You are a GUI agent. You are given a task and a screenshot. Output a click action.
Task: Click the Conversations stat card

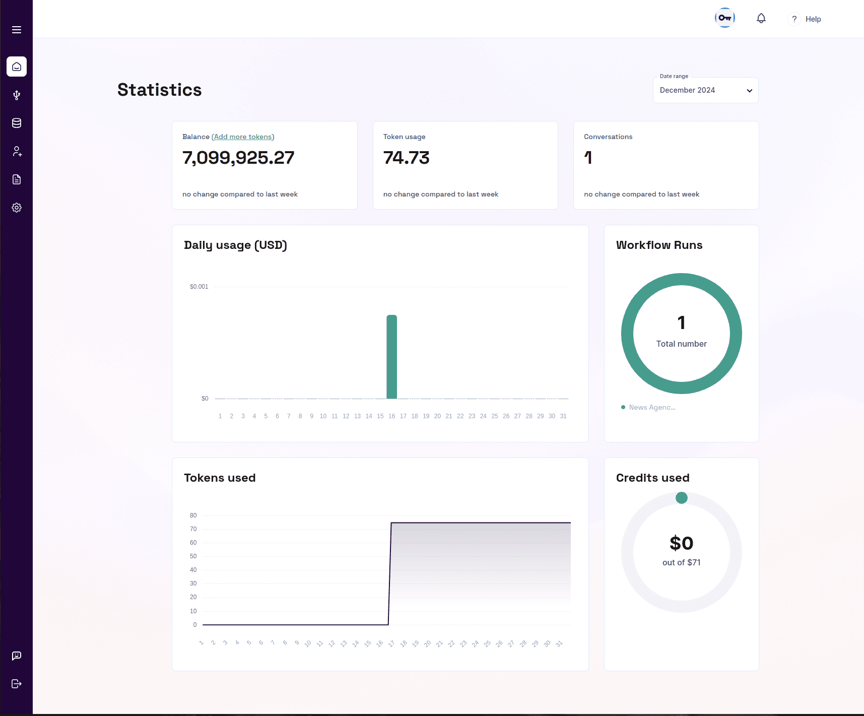coord(666,165)
